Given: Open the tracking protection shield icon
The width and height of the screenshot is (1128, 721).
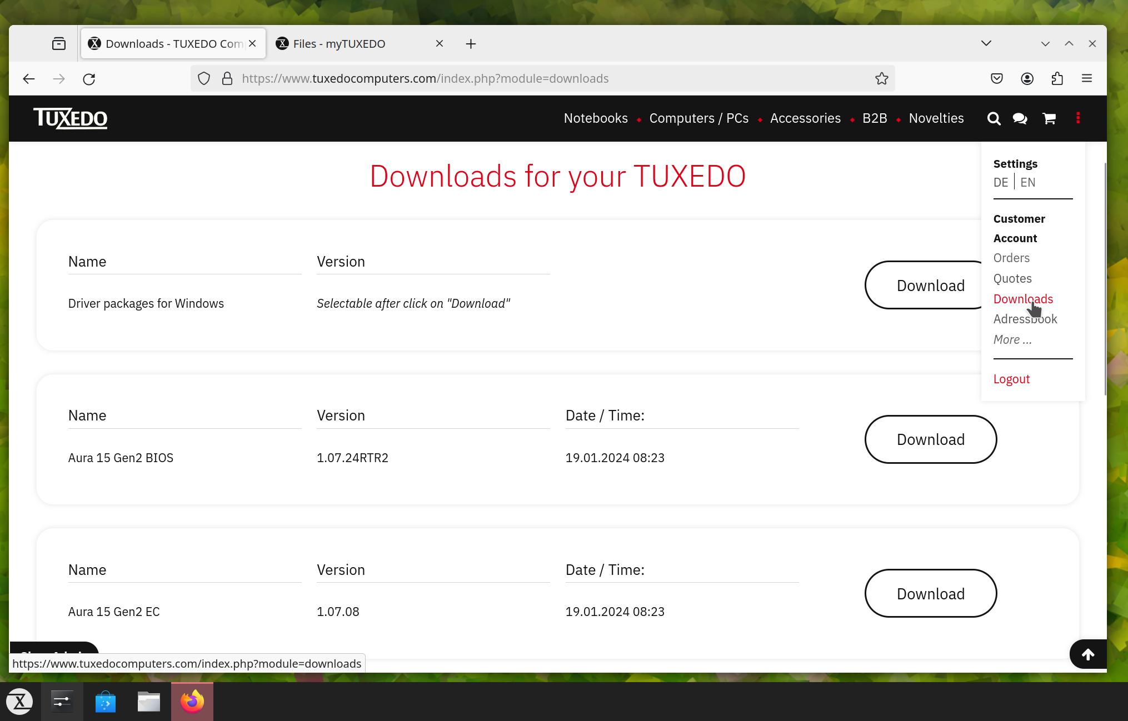Looking at the screenshot, I should coord(204,79).
